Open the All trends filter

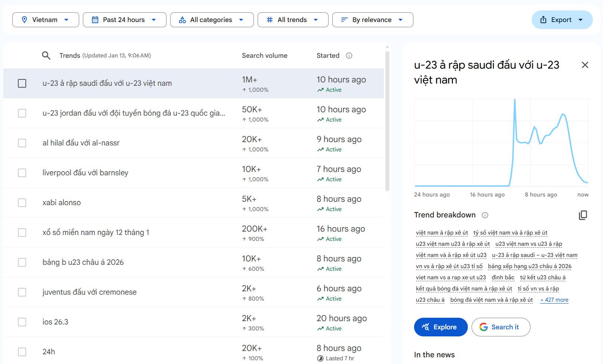(293, 20)
